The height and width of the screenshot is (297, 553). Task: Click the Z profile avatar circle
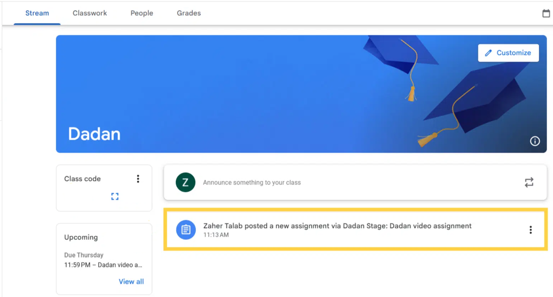point(186,182)
